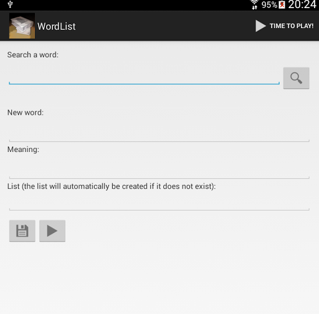Click the 'New word:' label
Image resolution: width=319 pixels, height=314 pixels.
pyautogui.click(x=26, y=113)
